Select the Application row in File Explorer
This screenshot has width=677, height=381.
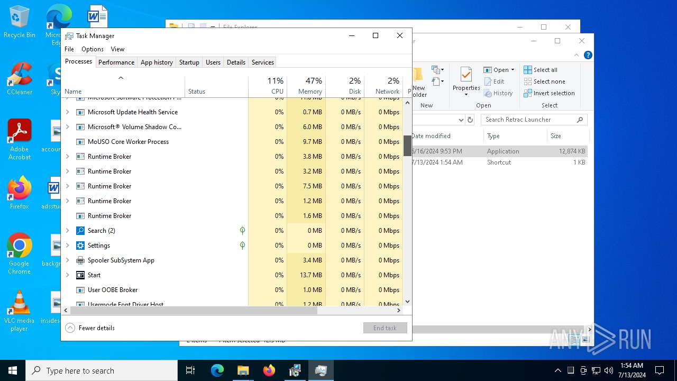(x=500, y=151)
